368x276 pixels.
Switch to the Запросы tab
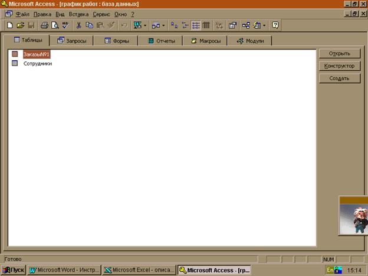click(71, 41)
